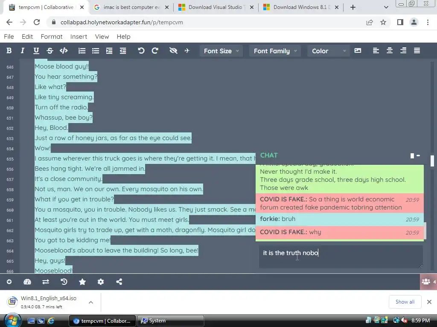Open the speedometer dashboard icon
437x327 pixels.
27,282
